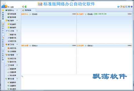Open 待办表单 under 工作表单
This screenshot has width=134, height=91.
[x=12, y=75]
